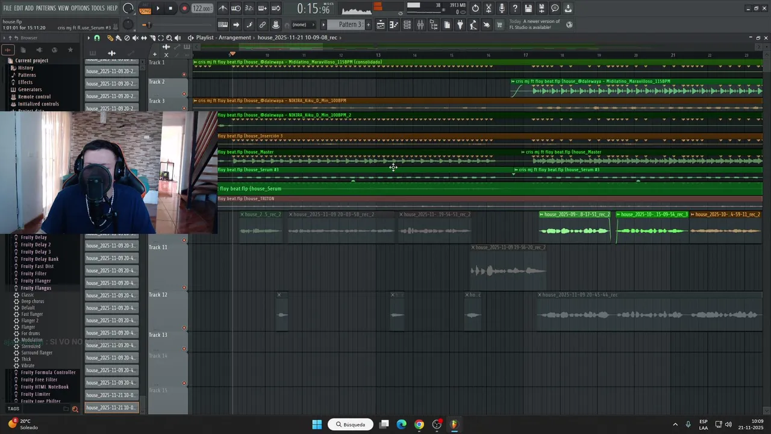Select the Surround flanger preset
The height and width of the screenshot is (434, 771).
click(37, 353)
